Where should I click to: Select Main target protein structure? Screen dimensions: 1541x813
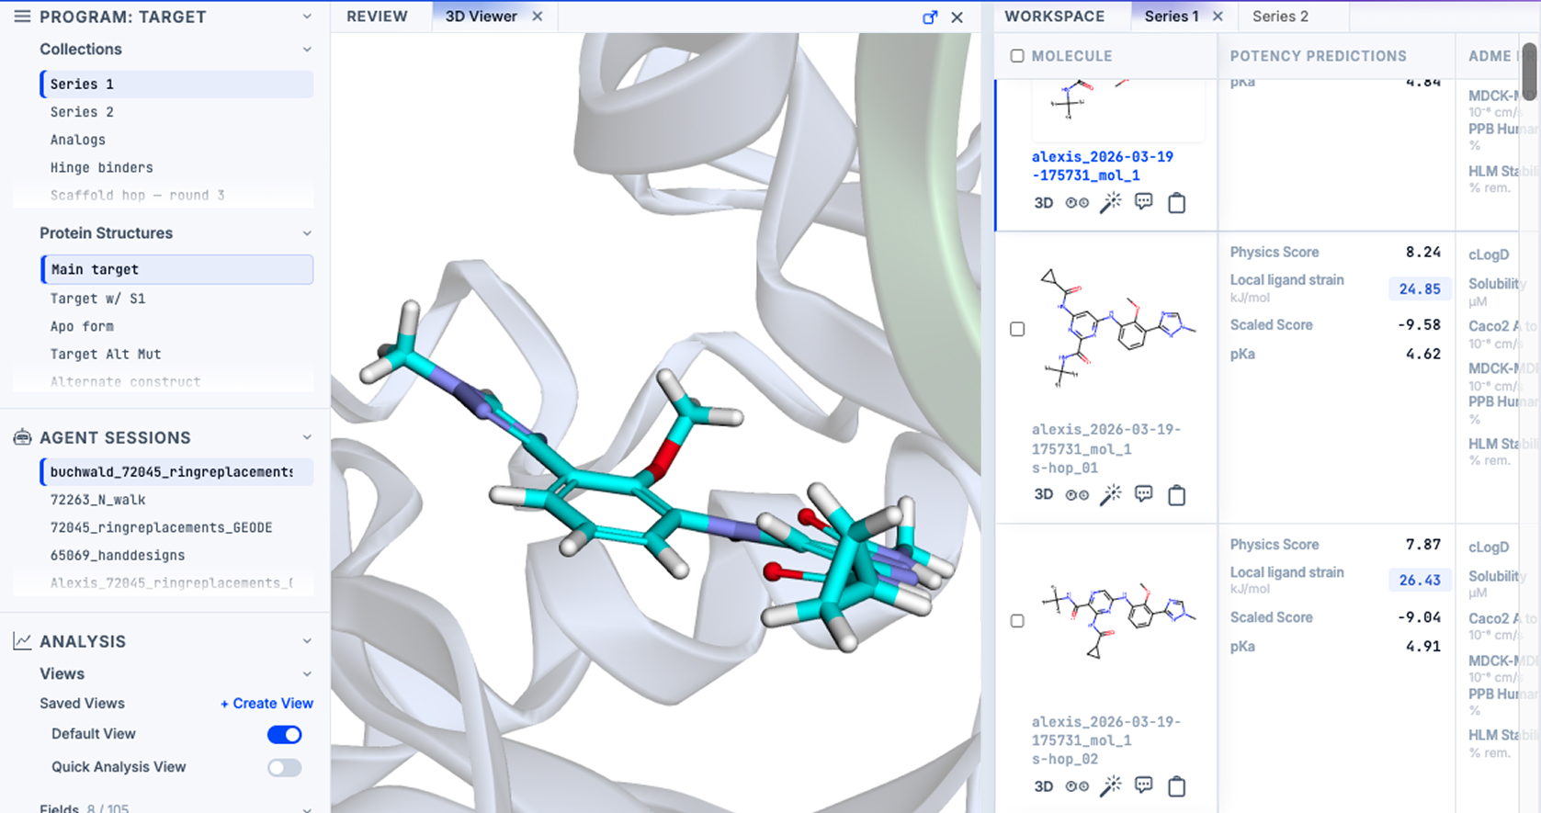point(176,269)
